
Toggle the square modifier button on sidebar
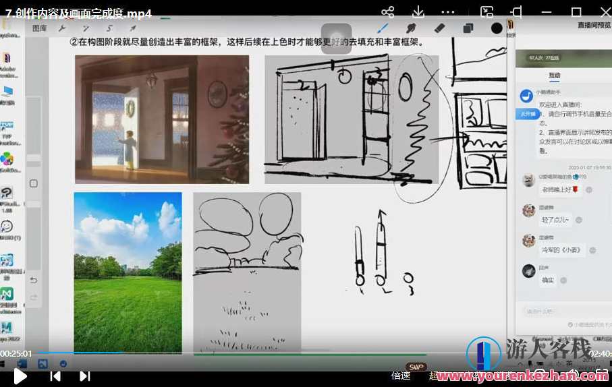point(34,183)
